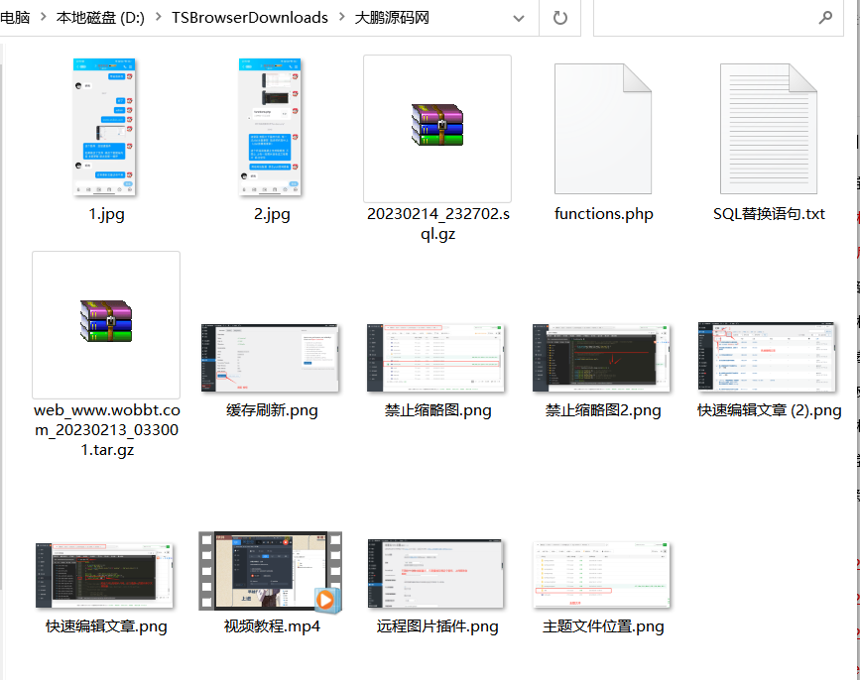This screenshot has width=860, height=680.
Task: Open the 缓存刷新.png image
Action: (270, 356)
